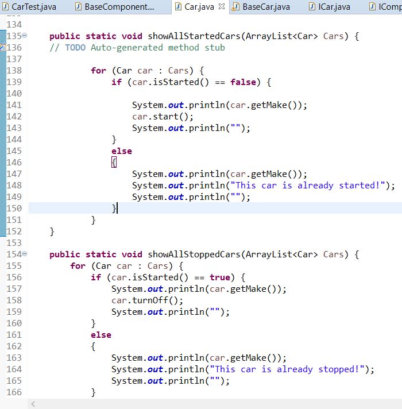
Task: Click the else keyword on line 145
Action: click(122, 151)
